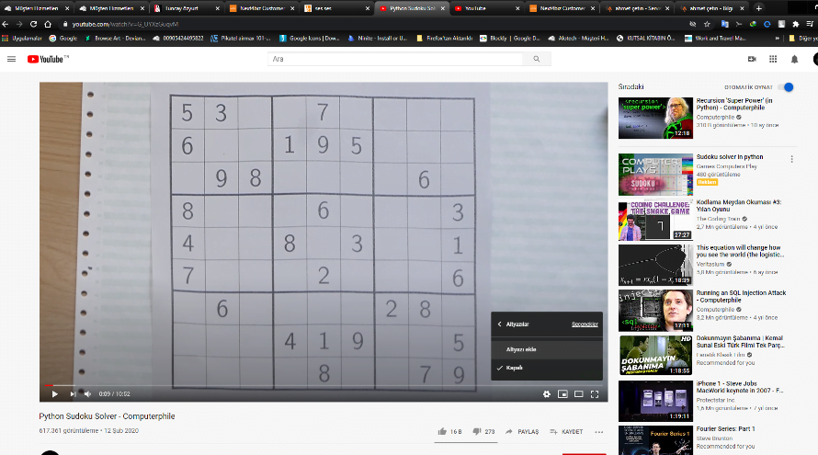Screen dimensions: 818x455
Task: Click the PAYLAŞ share button
Action: pos(522,431)
